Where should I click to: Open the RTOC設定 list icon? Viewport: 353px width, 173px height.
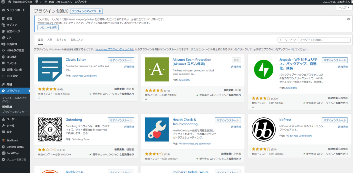pyautogui.click(x=3, y=76)
